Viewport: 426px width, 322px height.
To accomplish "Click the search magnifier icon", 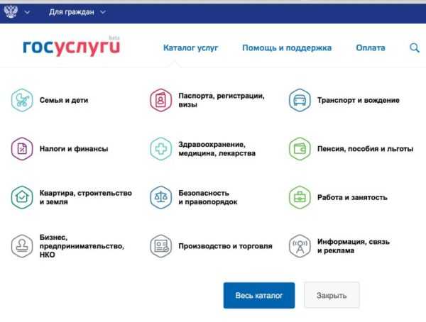I will (415, 48).
